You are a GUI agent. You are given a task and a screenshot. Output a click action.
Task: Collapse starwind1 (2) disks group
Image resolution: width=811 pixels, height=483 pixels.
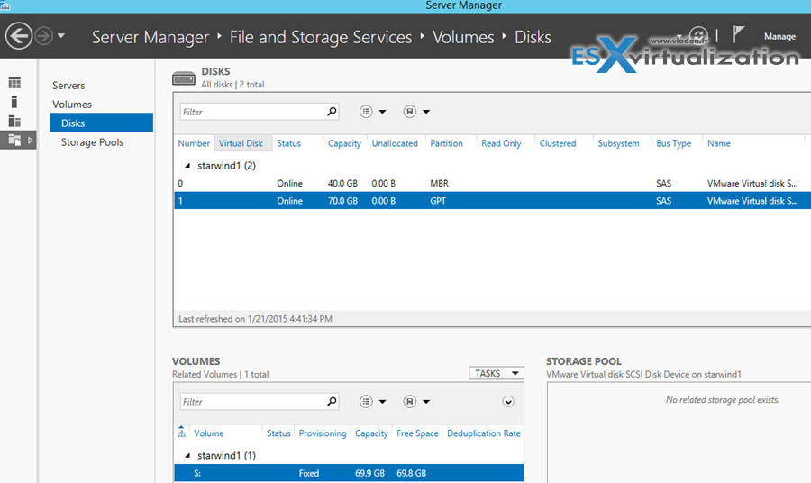(x=187, y=166)
